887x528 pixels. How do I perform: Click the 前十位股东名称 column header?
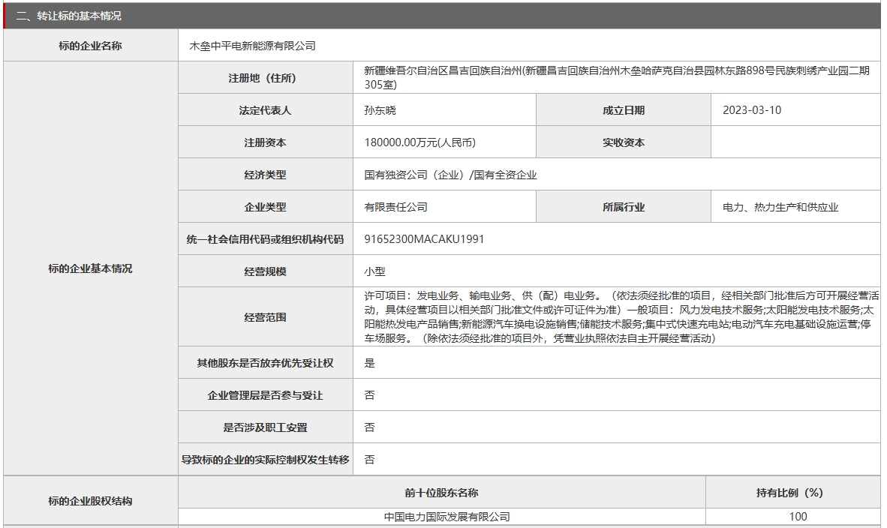(x=442, y=493)
